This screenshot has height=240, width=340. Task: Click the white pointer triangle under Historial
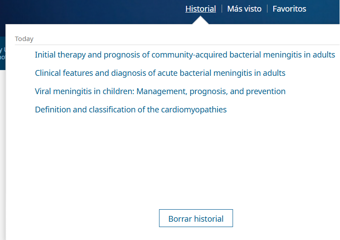(201, 20)
